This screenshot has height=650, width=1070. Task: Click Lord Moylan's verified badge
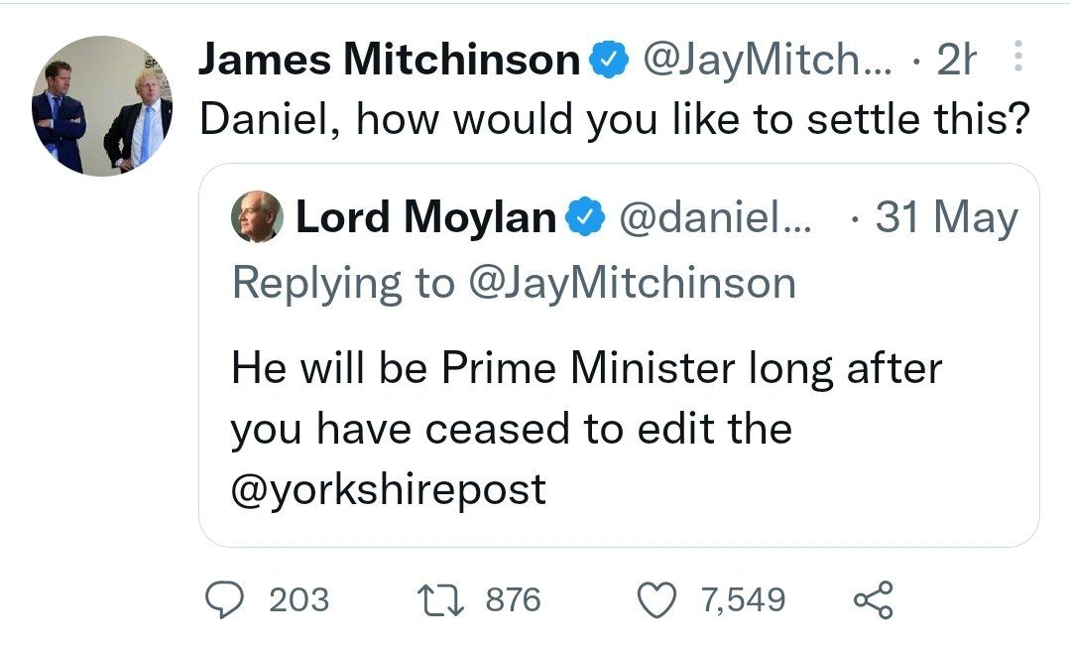click(x=582, y=217)
